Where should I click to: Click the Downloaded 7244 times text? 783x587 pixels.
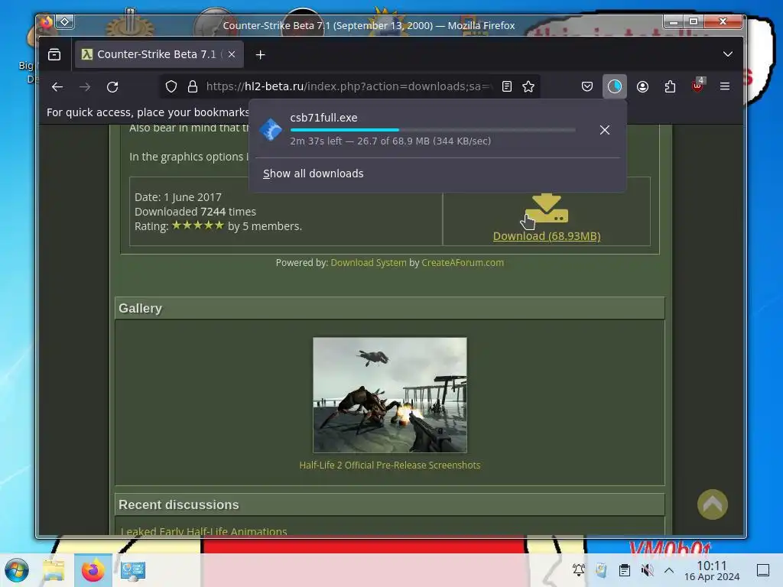coord(195,212)
